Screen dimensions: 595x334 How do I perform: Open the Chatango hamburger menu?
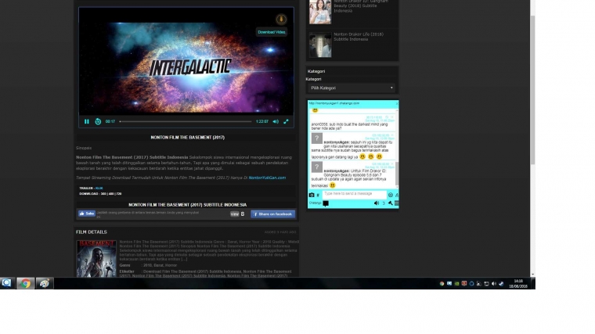coord(397,203)
